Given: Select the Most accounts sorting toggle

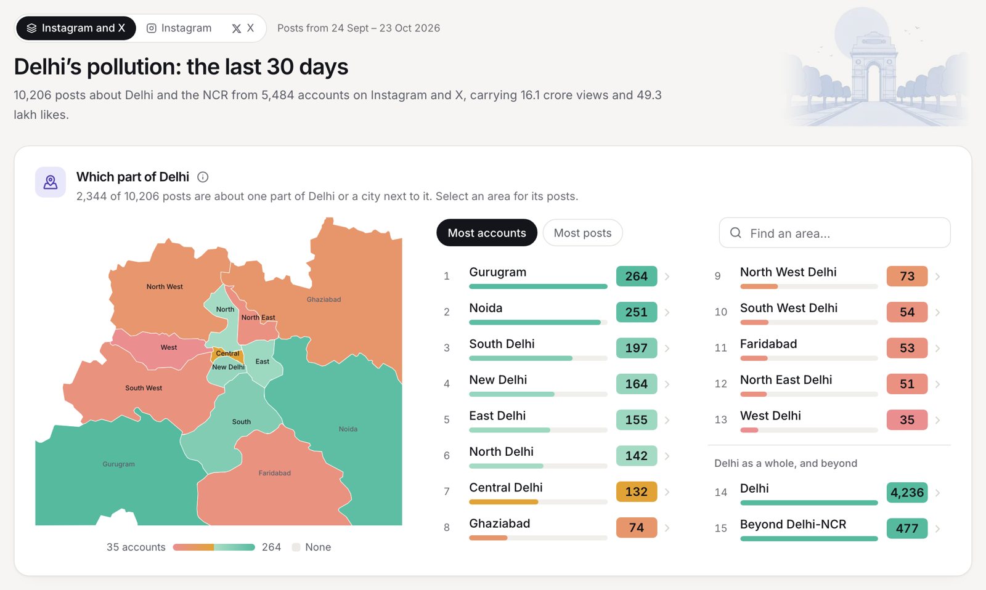Looking at the screenshot, I should 487,233.
